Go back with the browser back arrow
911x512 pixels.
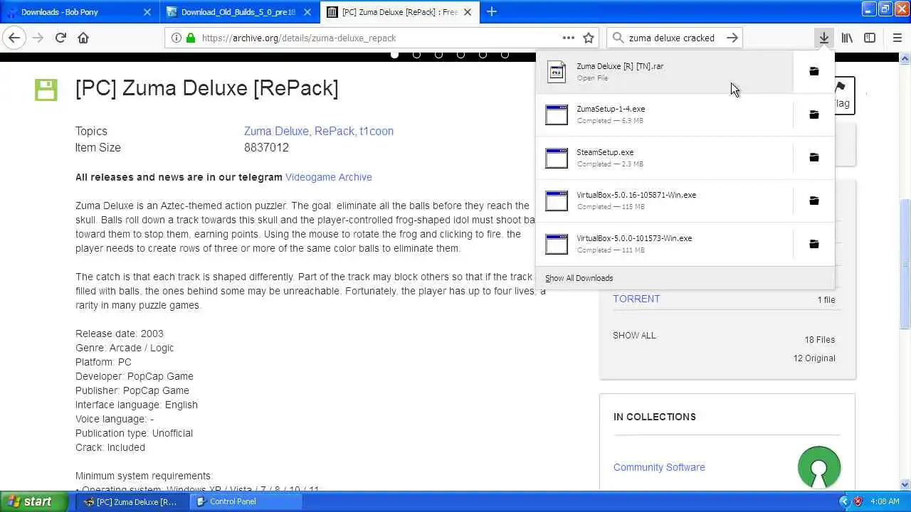(15, 38)
